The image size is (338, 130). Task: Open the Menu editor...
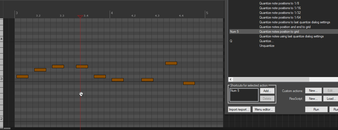(x=264, y=109)
